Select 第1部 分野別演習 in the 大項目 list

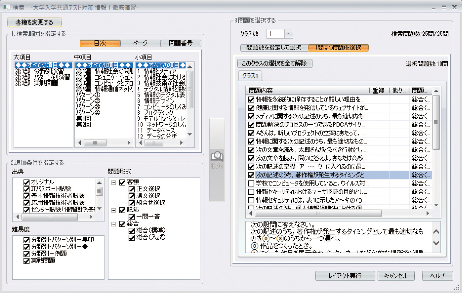(40, 71)
